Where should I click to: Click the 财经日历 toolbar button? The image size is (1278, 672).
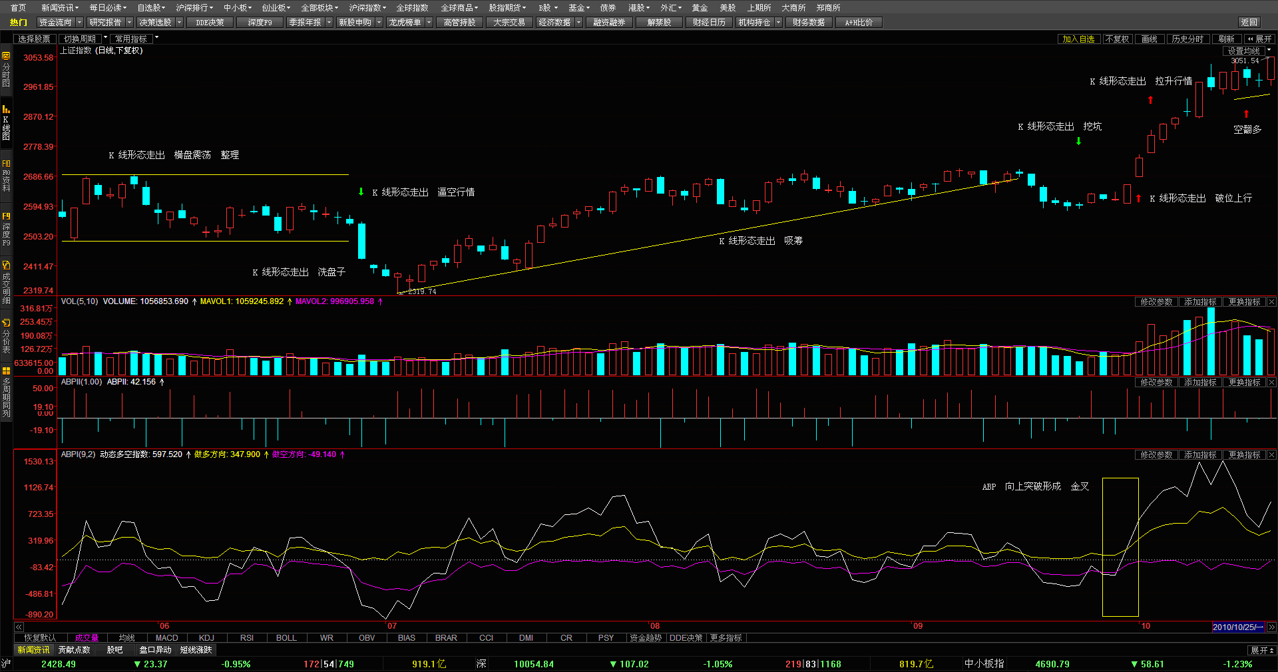pos(709,23)
